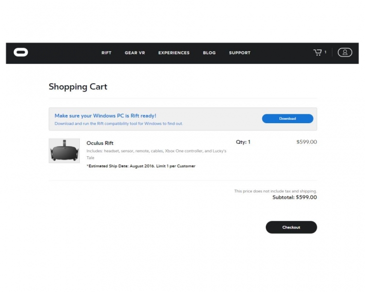Open the shopping cart icon
This screenshot has width=365, height=292.
(x=318, y=53)
